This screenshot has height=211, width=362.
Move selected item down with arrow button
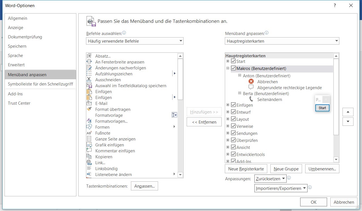click(x=348, y=122)
